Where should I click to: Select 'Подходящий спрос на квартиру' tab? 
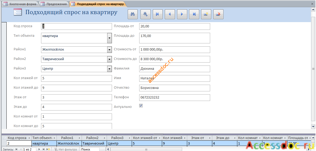[98, 4]
